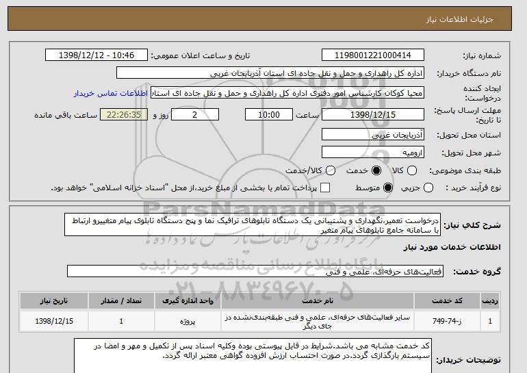Tick the اسناد خزانه اسلامی payment checkbox
527x373 pixels.
tap(325, 188)
